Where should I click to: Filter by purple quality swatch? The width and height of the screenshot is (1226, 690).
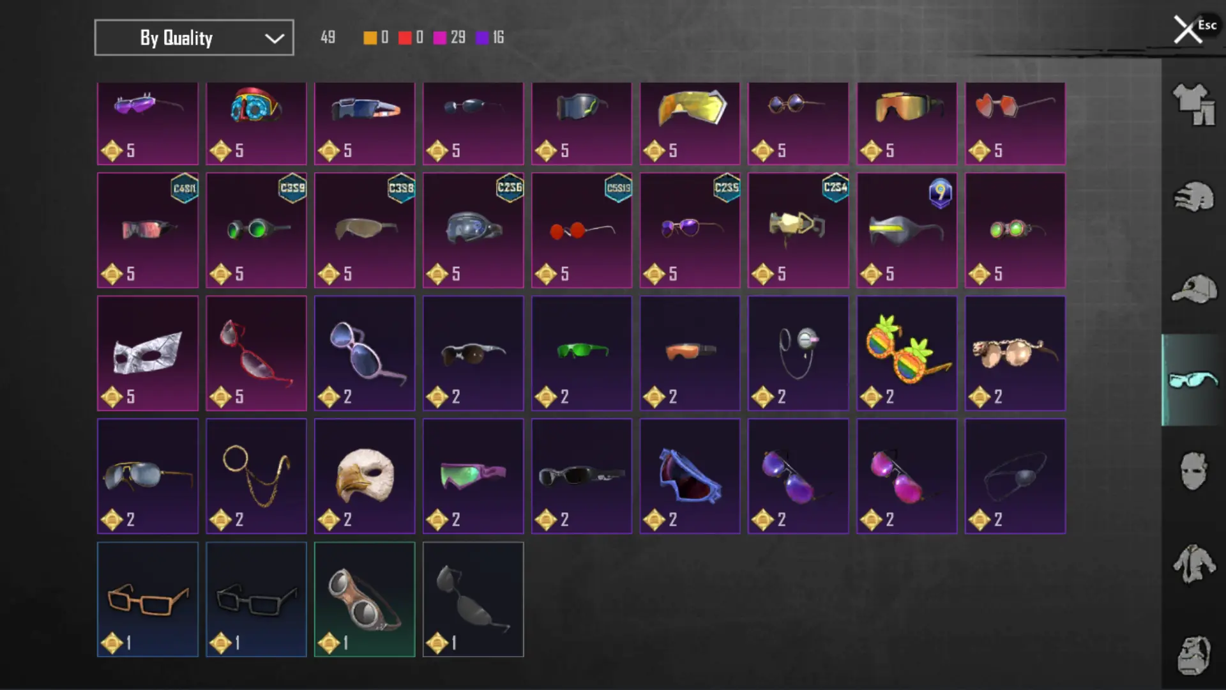(x=482, y=38)
